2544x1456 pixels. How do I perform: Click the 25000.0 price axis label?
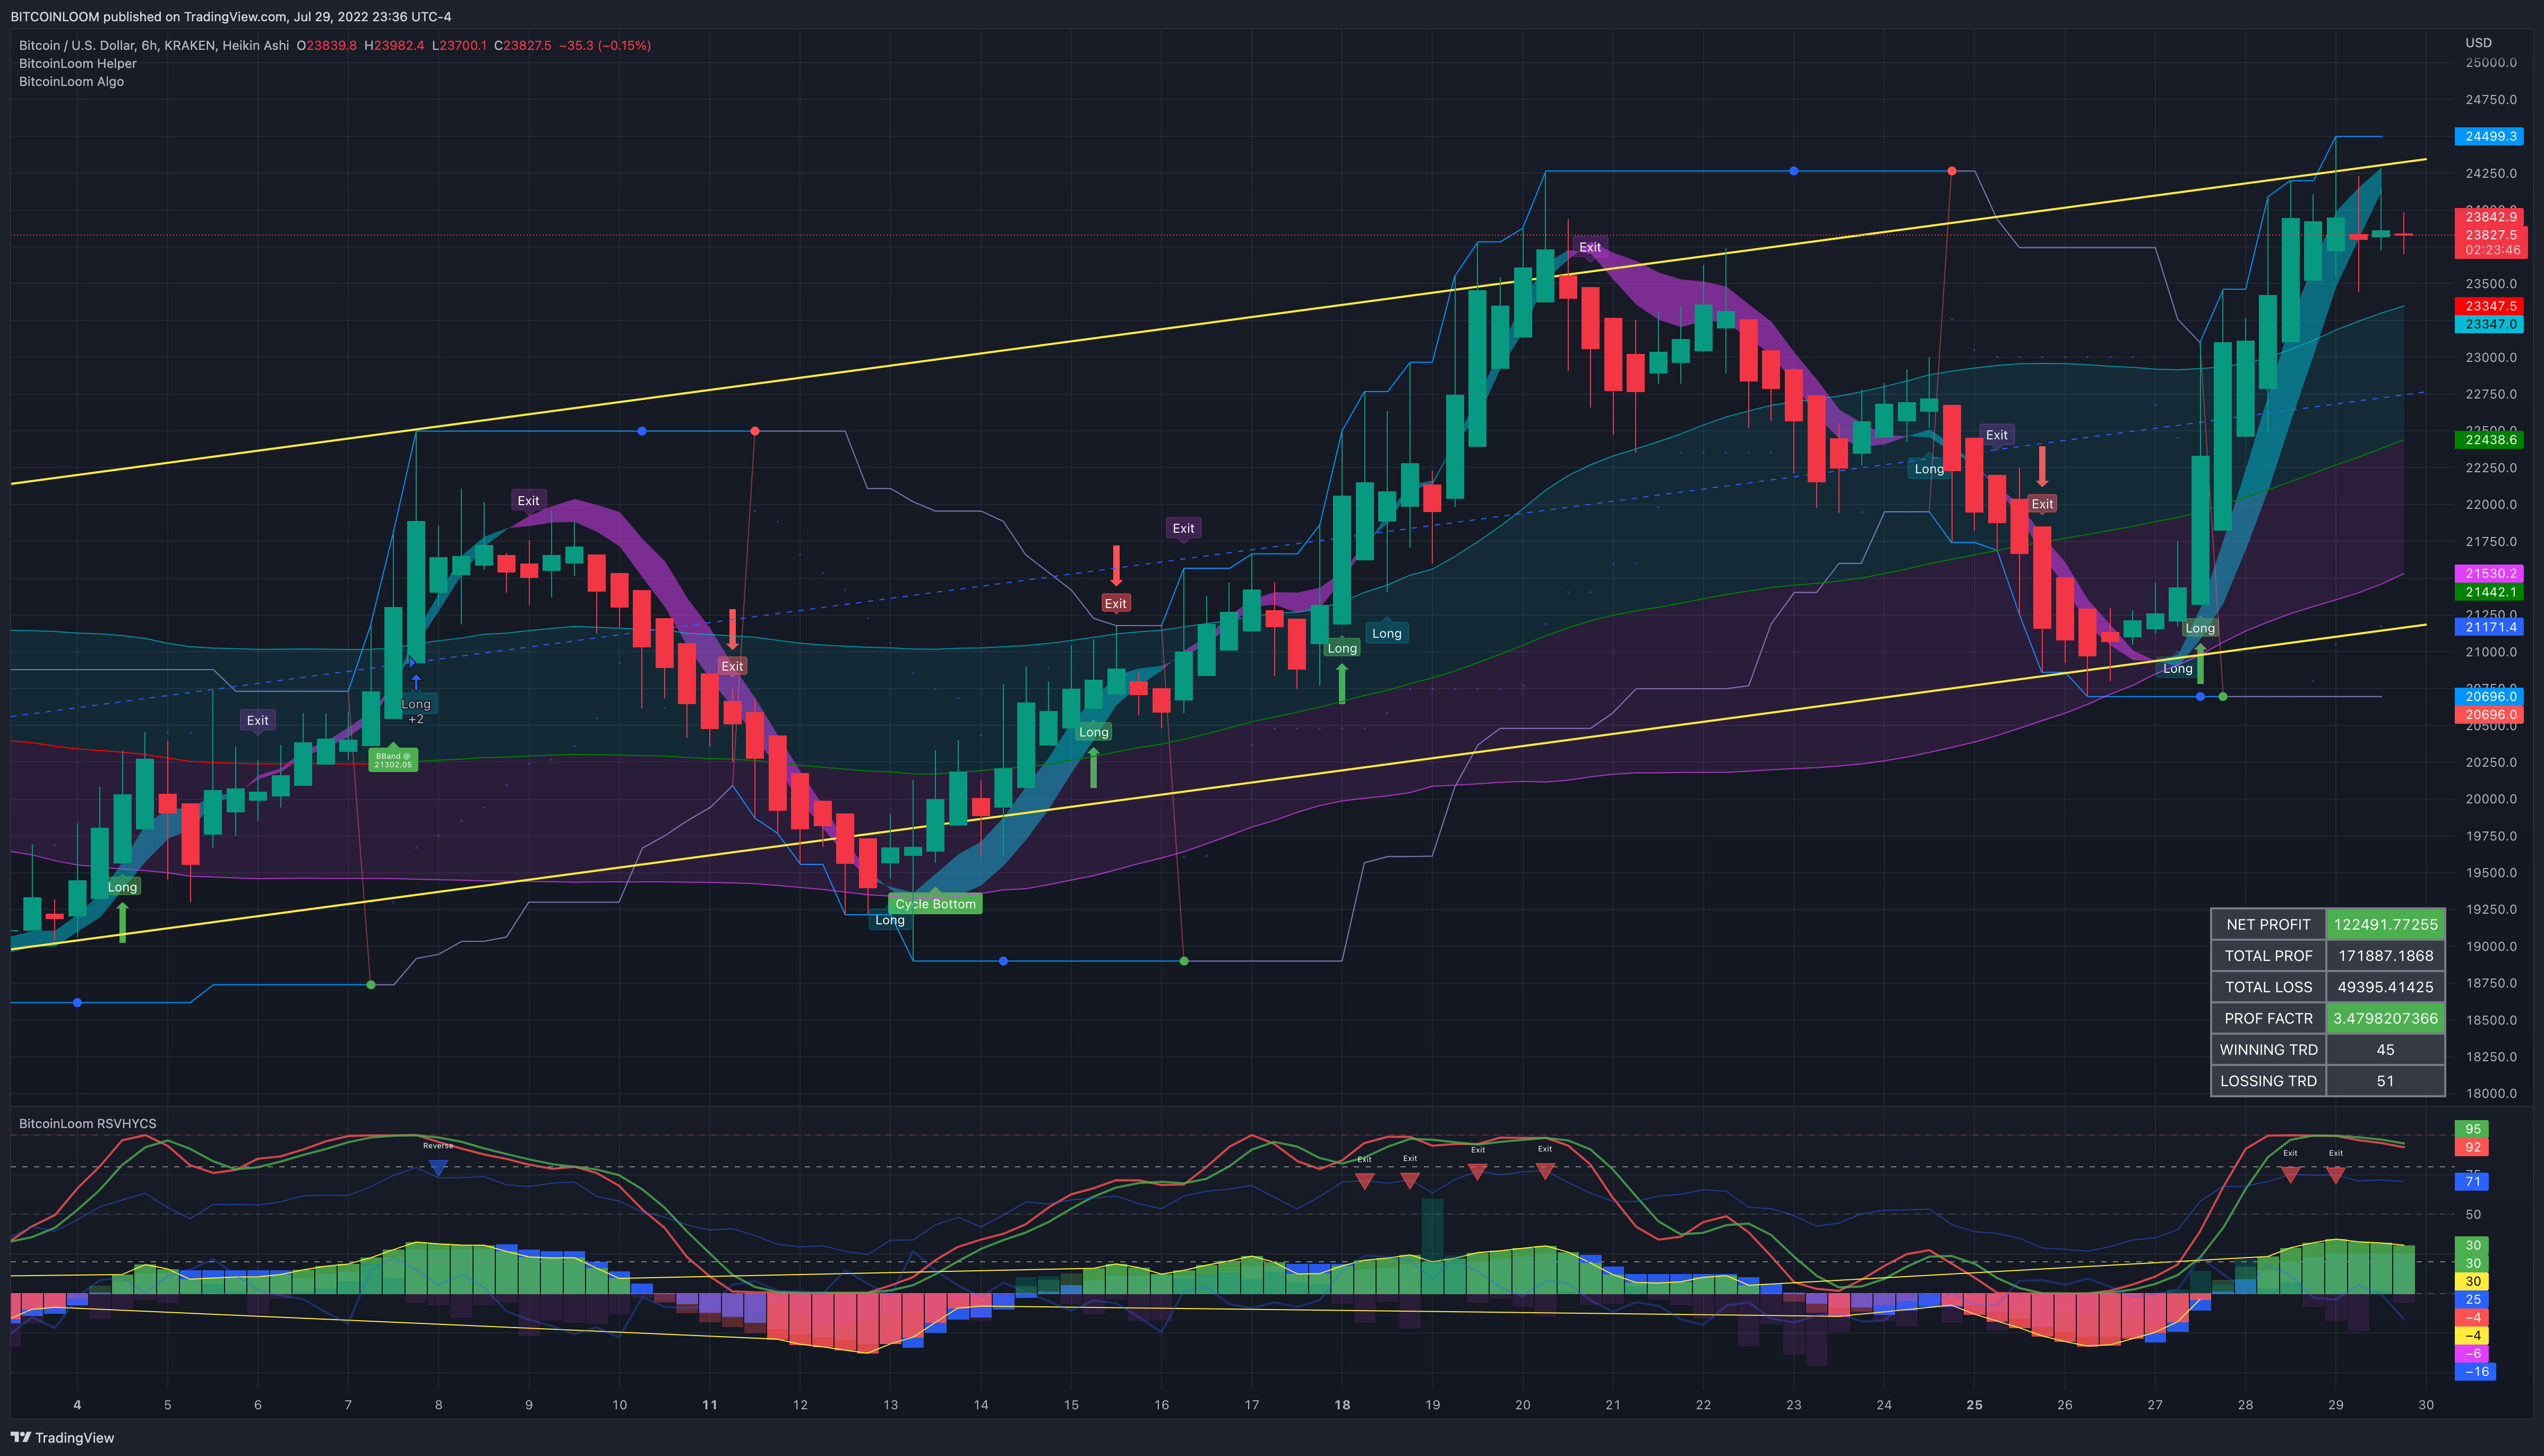tap(2491, 62)
